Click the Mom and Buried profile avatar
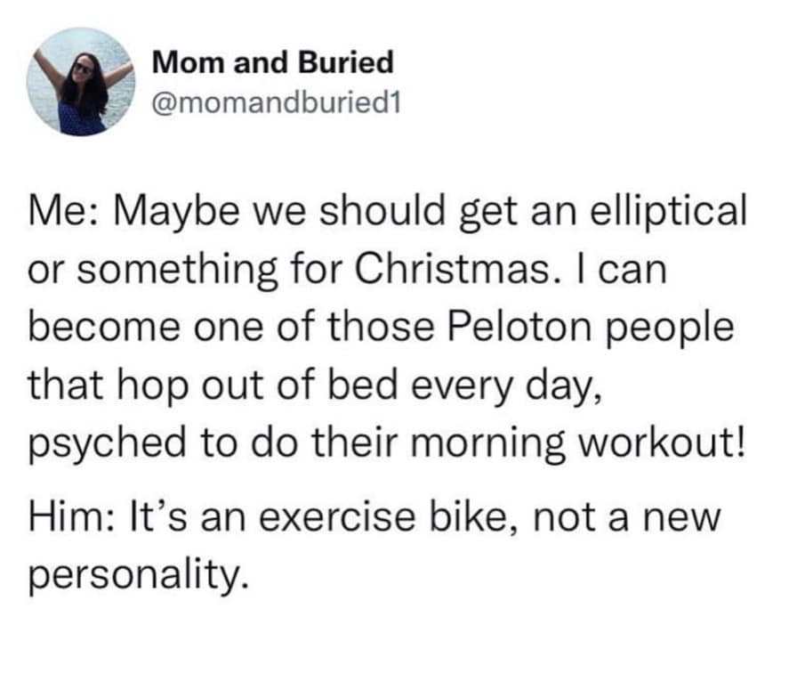The height and width of the screenshot is (698, 797). coord(81,82)
